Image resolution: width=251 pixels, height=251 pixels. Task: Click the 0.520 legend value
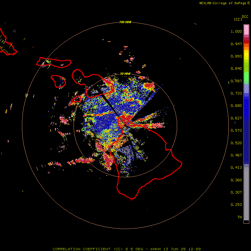coord(236,143)
